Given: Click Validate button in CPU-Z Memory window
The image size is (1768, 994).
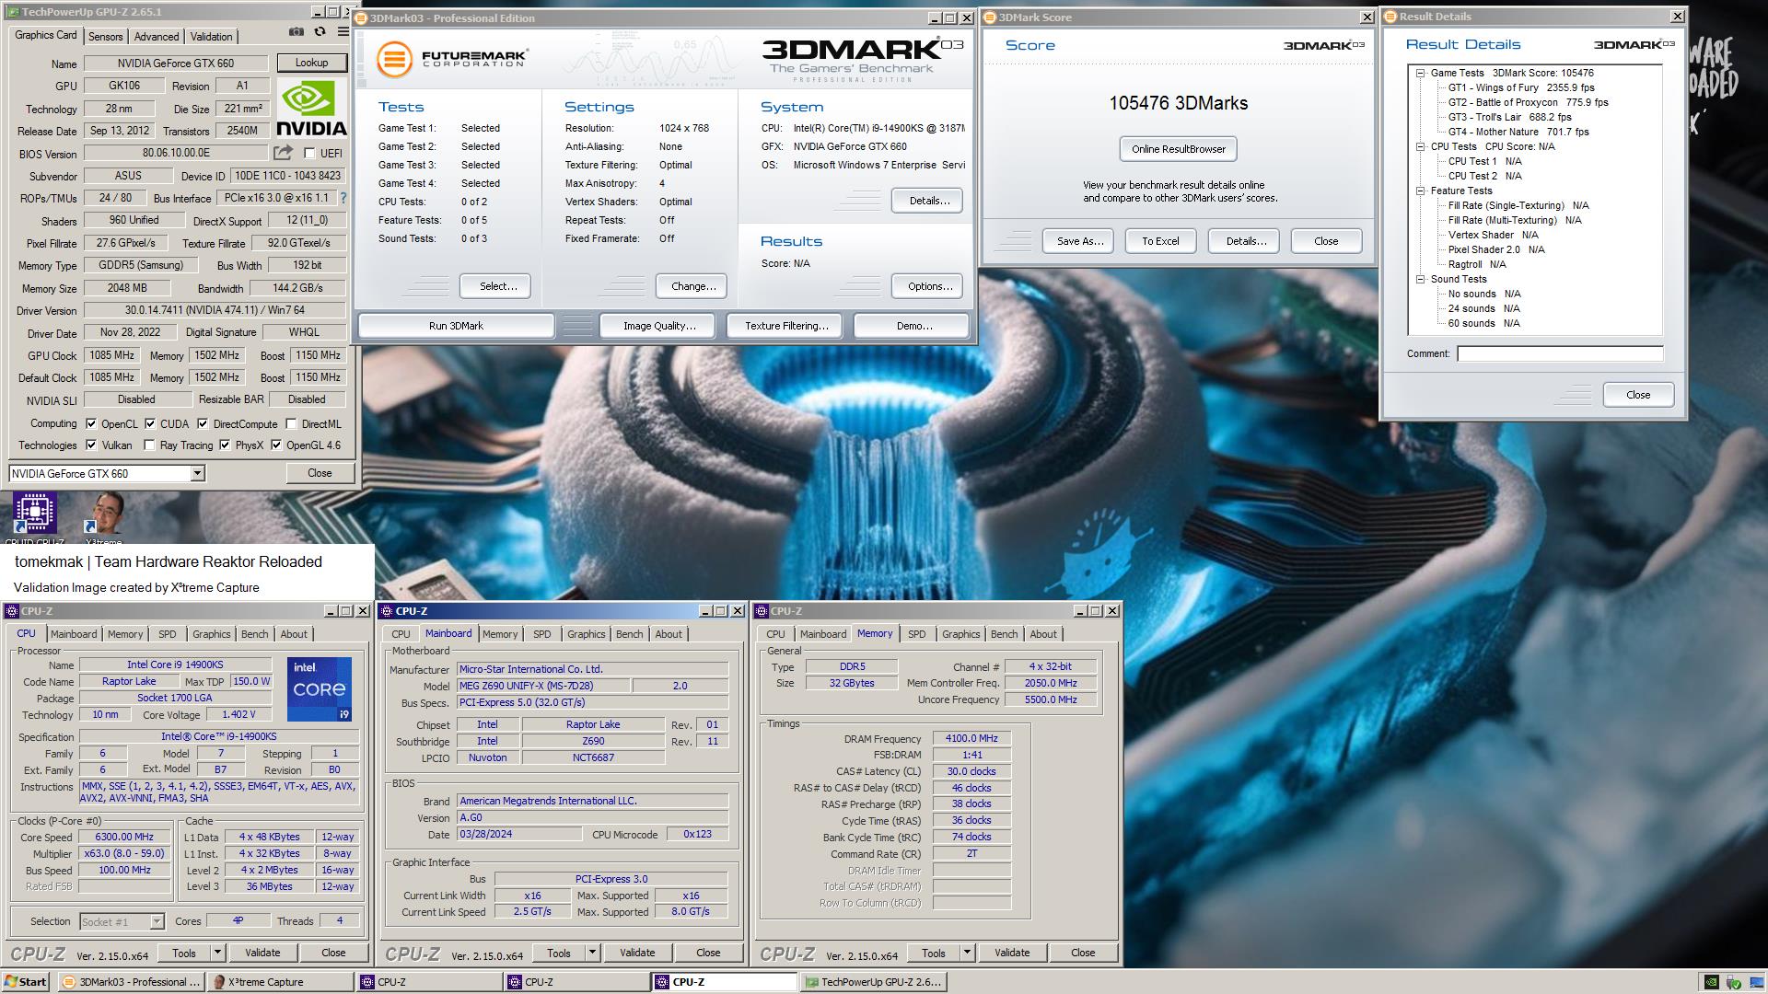Looking at the screenshot, I should pyautogui.click(x=1012, y=953).
